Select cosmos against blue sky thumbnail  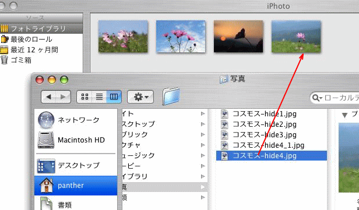pos(181,37)
